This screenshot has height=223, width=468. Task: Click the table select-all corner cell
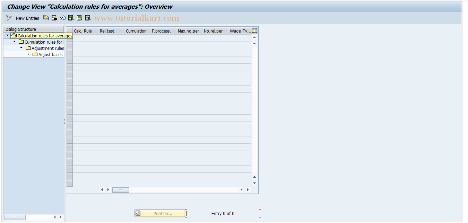click(70, 31)
